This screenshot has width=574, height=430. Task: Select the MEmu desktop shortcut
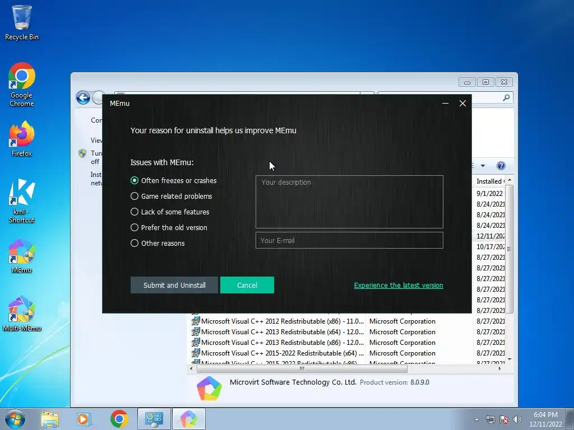22,256
